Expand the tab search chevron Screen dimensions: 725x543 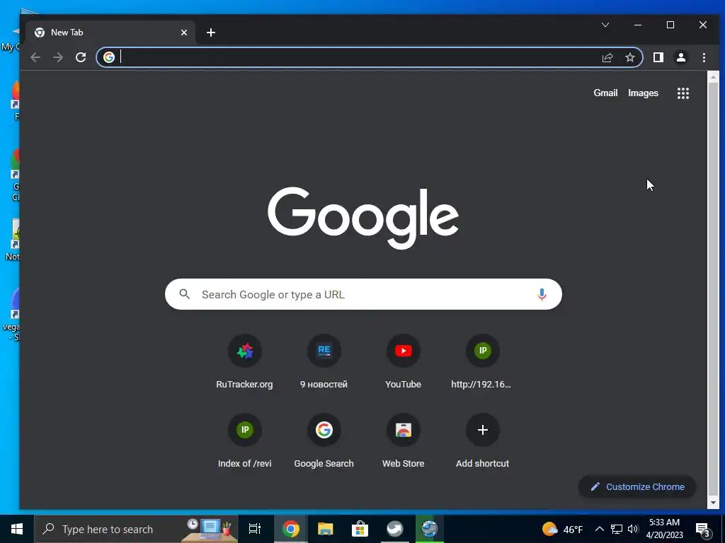point(605,25)
